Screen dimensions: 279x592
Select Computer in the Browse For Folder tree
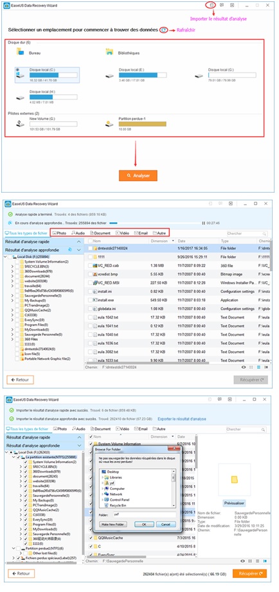point(114,488)
